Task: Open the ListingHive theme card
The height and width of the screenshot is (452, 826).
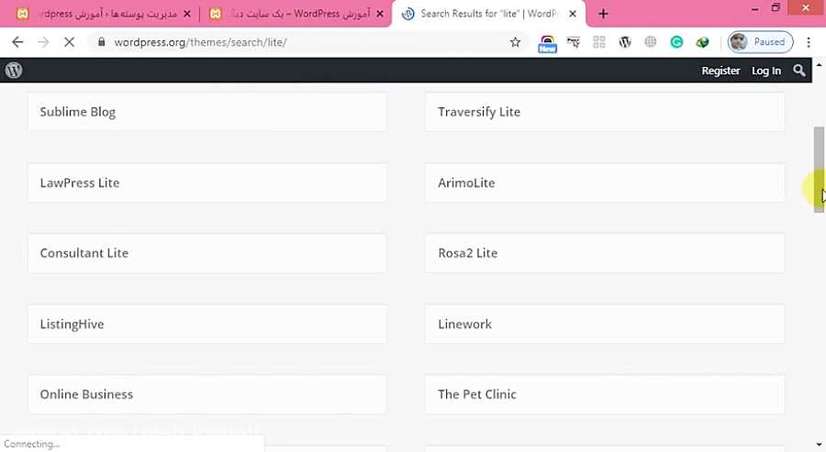Action: tap(207, 325)
